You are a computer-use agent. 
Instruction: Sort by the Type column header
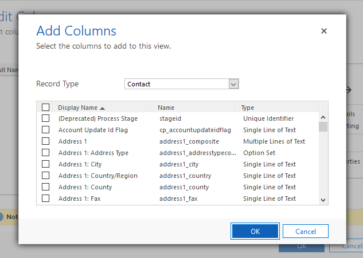click(248, 108)
